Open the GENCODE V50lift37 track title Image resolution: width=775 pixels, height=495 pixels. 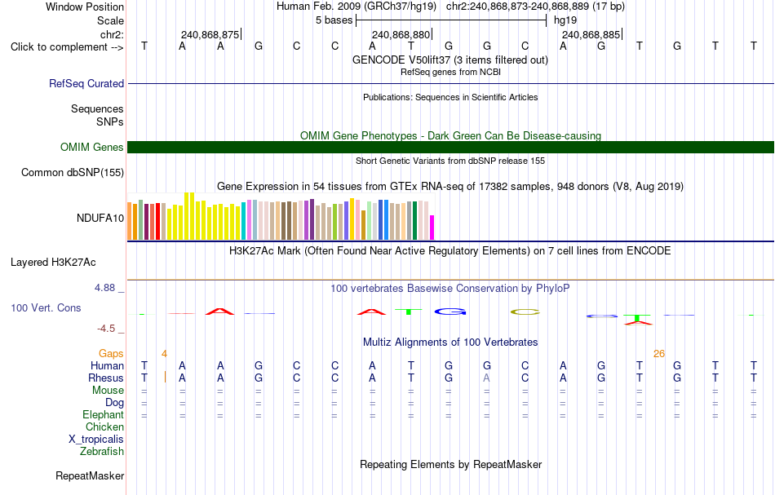click(450, 60)
